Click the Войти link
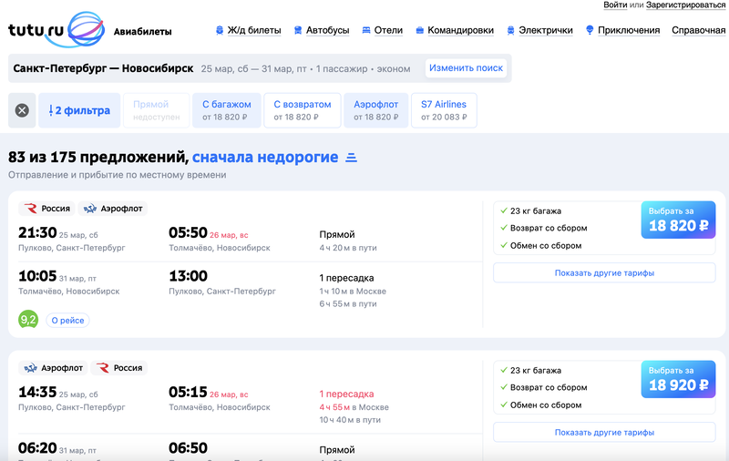Viewport: 729px width, 461px height. click(x=615, y=5)
